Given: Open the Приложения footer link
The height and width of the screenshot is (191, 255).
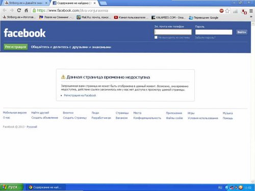Looking at the screenshot, I should pos(174,113).
